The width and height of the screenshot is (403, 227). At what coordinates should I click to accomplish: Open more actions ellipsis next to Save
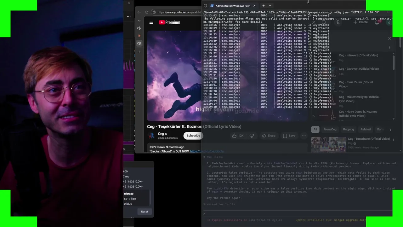click(304, 136)
